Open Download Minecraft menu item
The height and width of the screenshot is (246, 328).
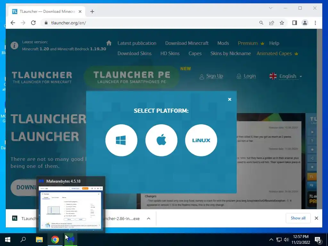pos(187,43)
